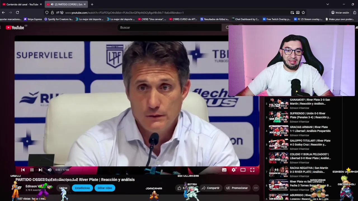
Task: Skip to the previous video in playlist
Action: [x=23, y=170]
